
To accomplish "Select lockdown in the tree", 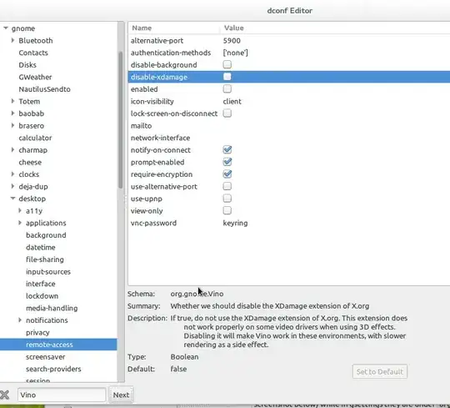I will click(x=42, y=296).
